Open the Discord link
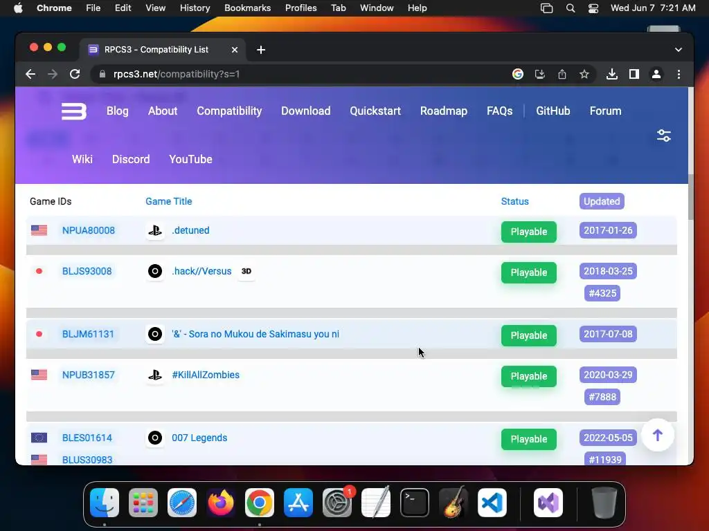The width and height of the screenshot is (709, 531). 131,160
